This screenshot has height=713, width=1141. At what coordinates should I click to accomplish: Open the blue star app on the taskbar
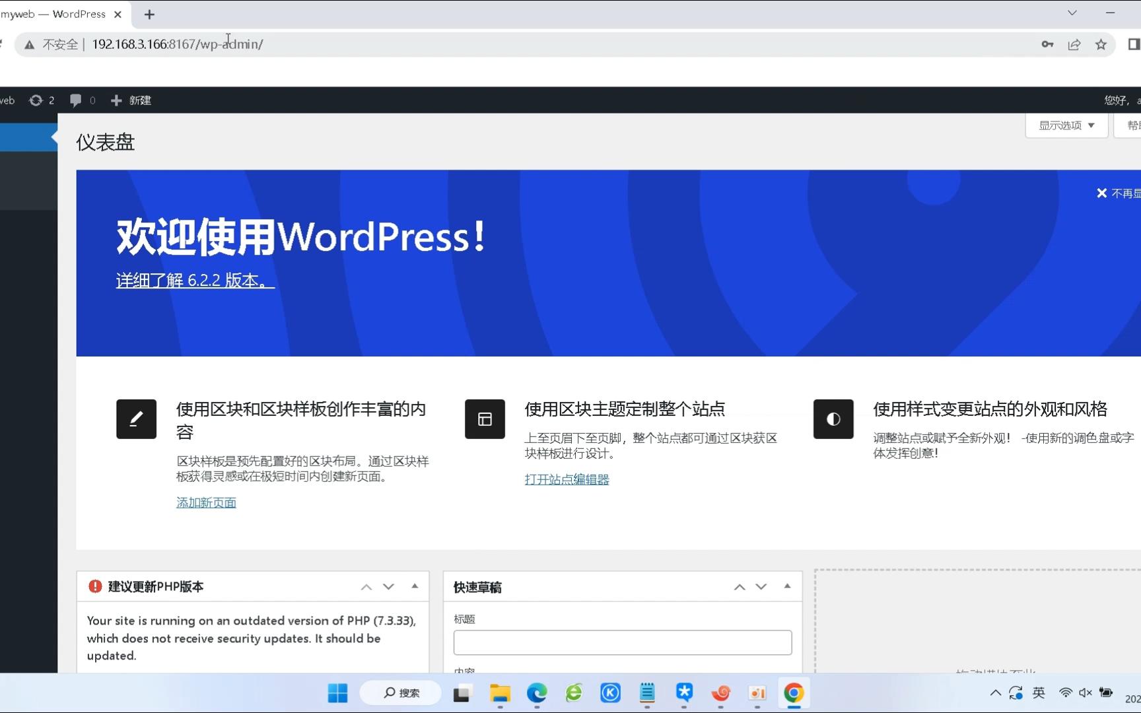click(x=684, y=693)
